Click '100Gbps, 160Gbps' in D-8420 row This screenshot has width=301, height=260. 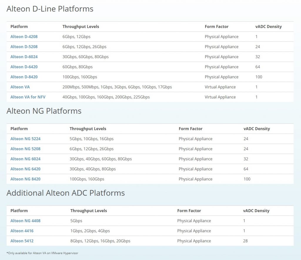tap(80, 77)
